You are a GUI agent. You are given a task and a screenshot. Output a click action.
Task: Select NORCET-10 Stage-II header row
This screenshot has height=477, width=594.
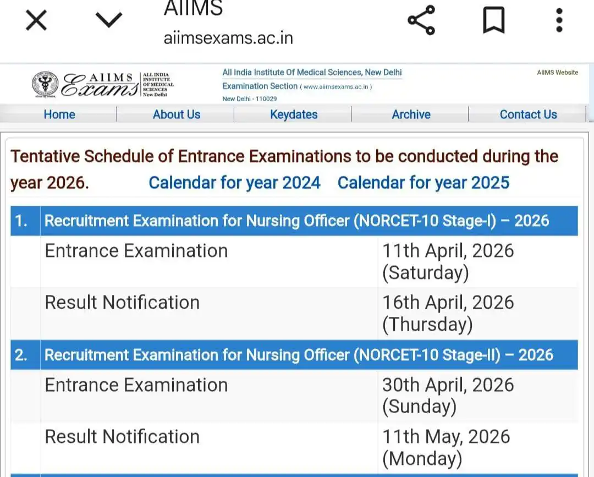[x=294, y=355]
